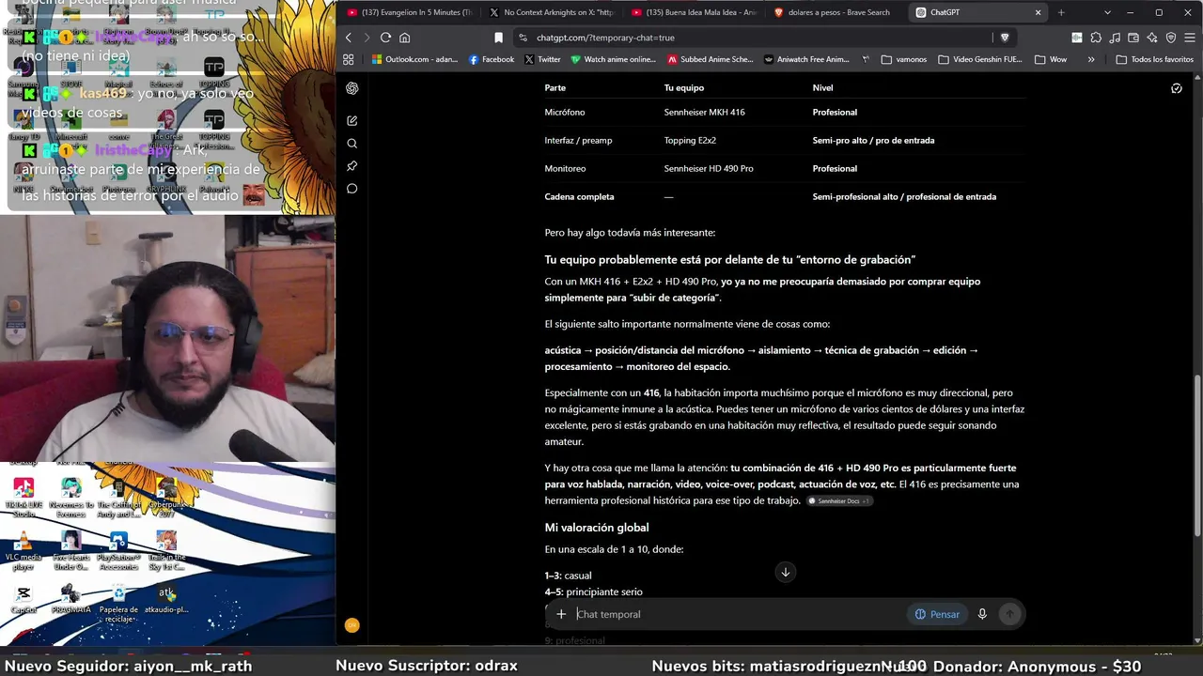
Task: Open the Brave Shields icon
Action: (1005, 38)
